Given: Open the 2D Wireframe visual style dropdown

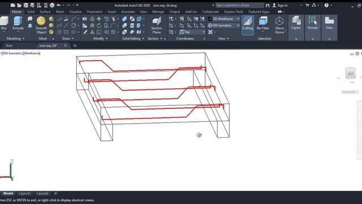Looking at the screenshot, I should (224, 19).
